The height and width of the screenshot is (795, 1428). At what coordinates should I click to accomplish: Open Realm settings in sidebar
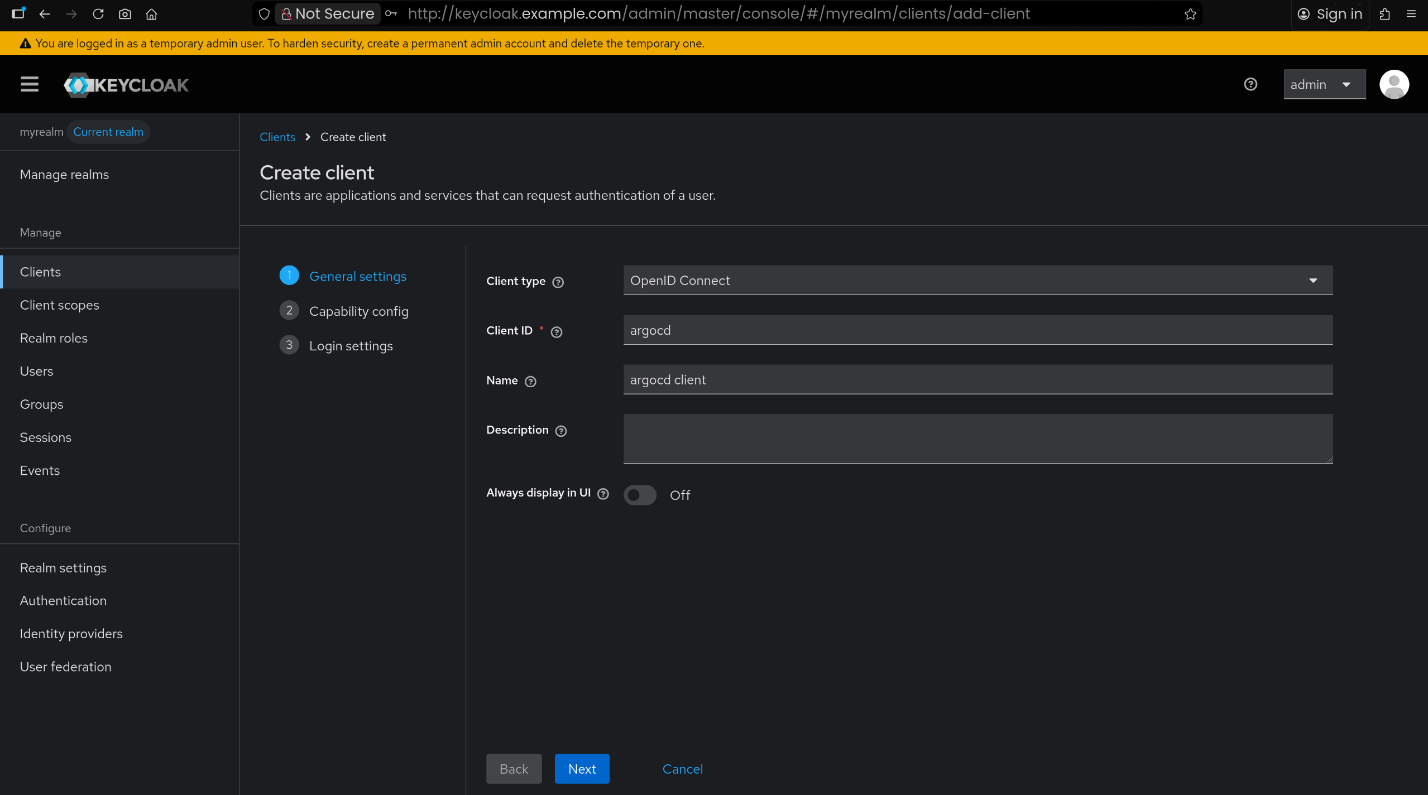pos(63,567)
